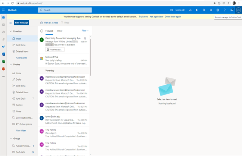This screenshot has width=242, height=156.
Task: Open the Junk Email folder
Action: coord(22,99)
